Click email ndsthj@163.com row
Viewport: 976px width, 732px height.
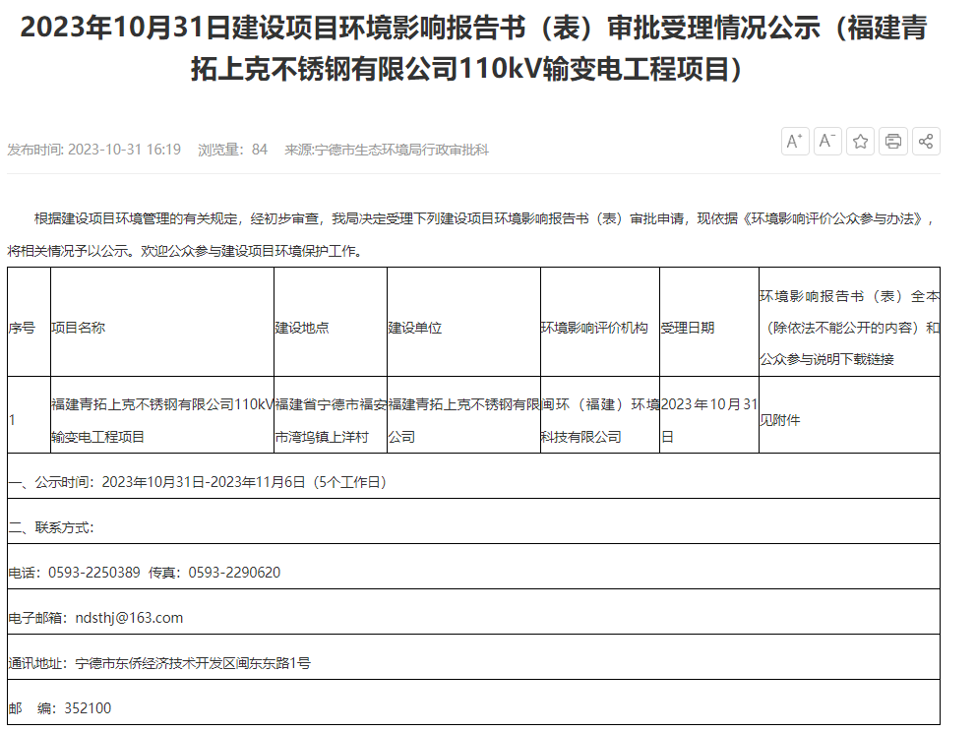click(x=473, y=612)
